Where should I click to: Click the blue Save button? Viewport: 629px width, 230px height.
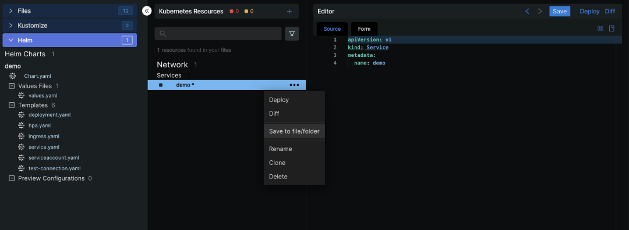click(560, 11)
